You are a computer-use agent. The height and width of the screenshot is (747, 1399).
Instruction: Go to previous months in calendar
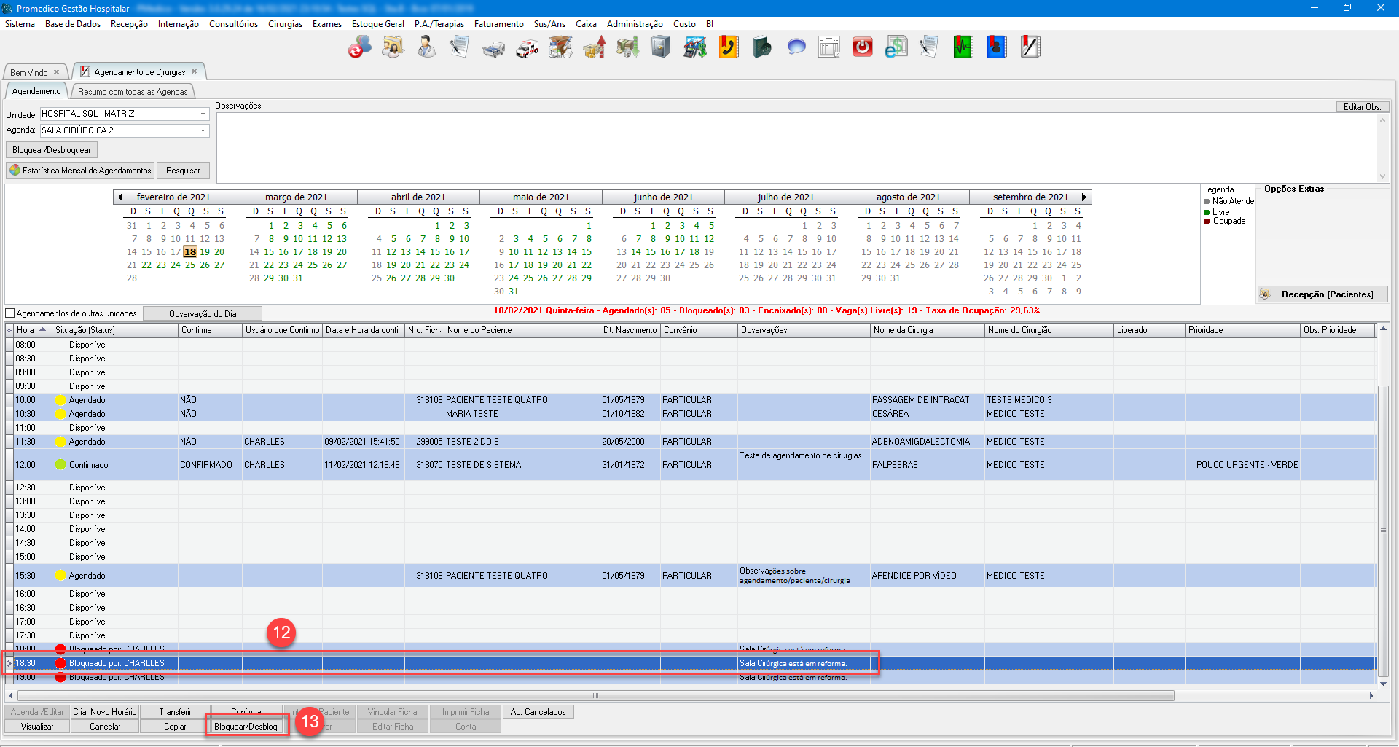click(x=120, y=197)
